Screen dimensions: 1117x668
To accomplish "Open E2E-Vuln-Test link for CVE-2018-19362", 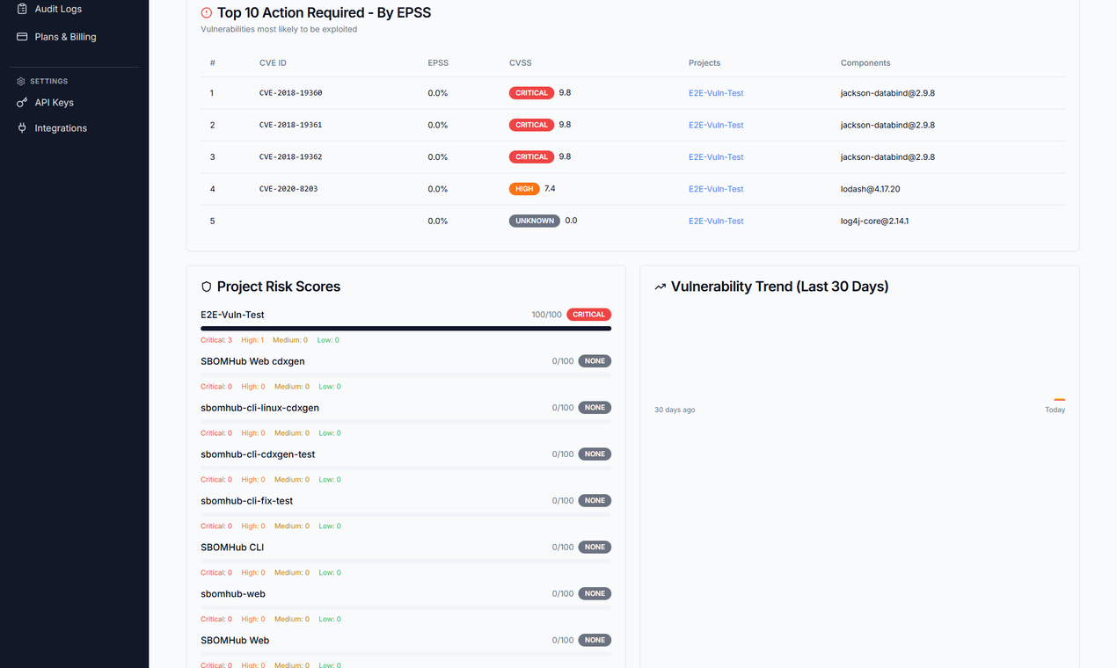I will tap(716, 157).
